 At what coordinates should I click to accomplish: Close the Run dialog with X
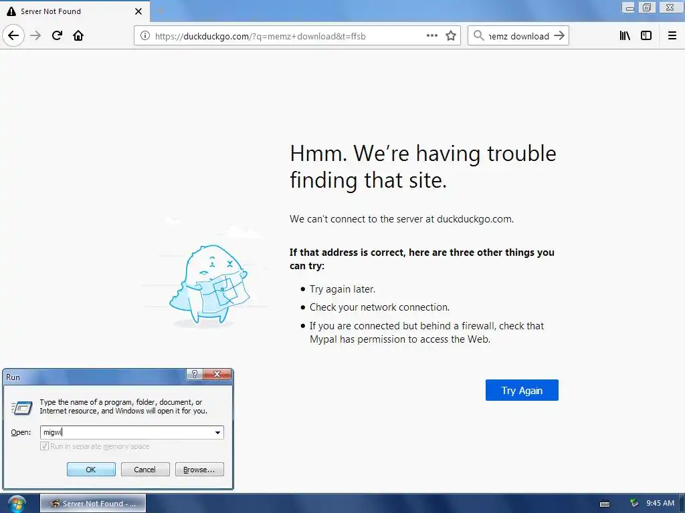coord(217,374)
